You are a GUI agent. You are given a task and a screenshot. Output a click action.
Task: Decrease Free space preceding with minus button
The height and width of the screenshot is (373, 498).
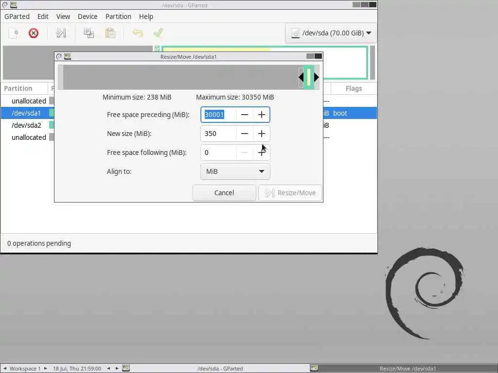245,115
